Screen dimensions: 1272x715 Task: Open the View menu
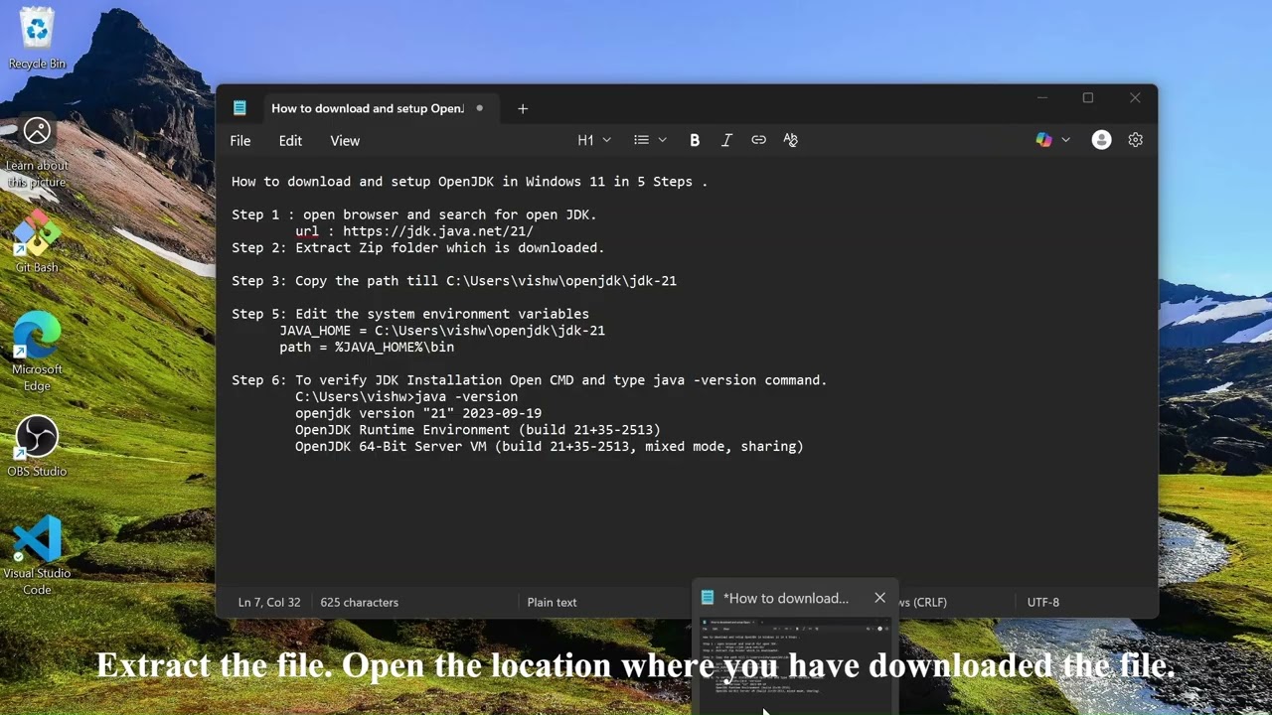click(345, 140)
